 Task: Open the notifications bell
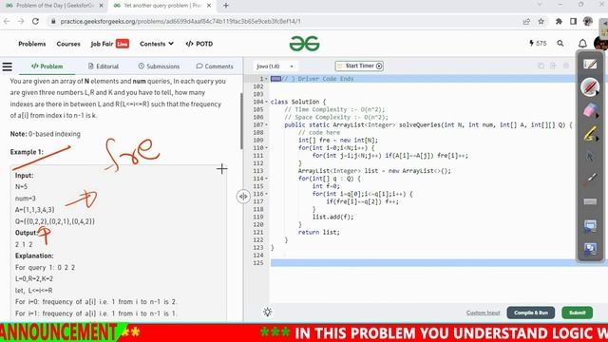(582, 44)
